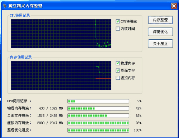Click the 物理内存剩余 progress bar
179x138 pixels.
tap(98, 108)
